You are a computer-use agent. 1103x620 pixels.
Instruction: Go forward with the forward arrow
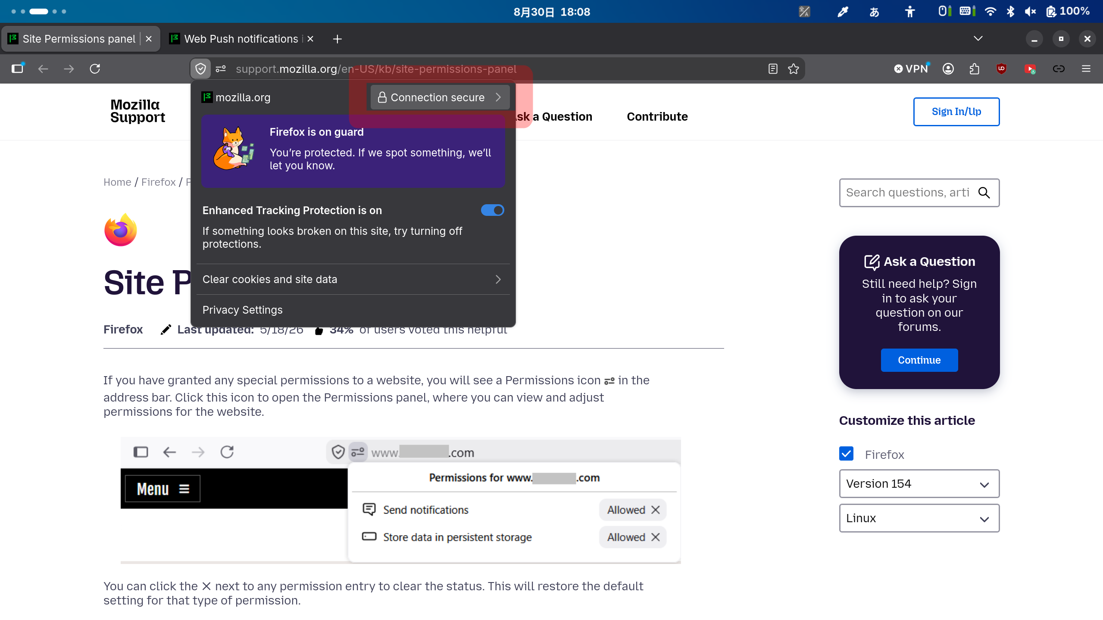point(69,69)
